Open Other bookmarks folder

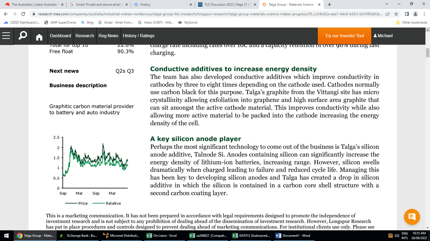[x=412, y=22]
